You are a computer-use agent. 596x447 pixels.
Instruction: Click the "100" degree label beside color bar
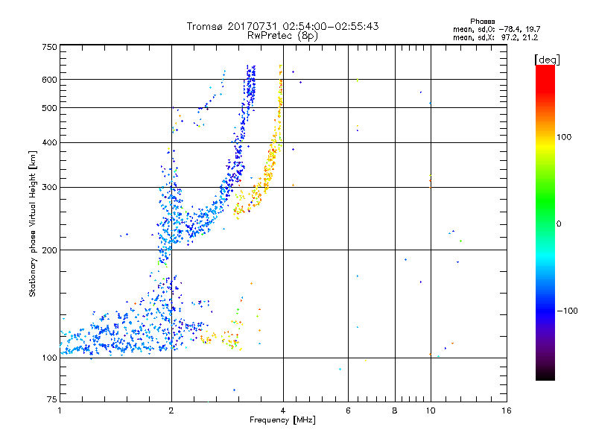tap(564, 137)
